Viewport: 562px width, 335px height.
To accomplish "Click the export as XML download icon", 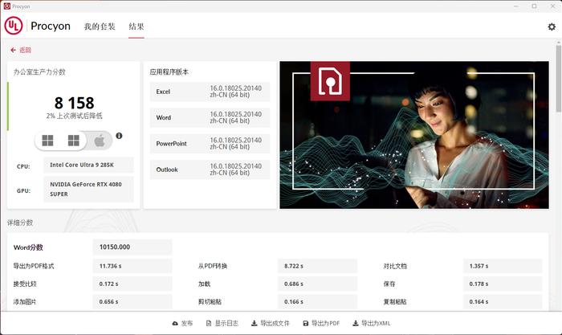I will point(355,323).
